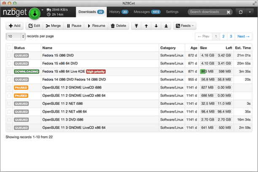Click the high priority label
The height and width of the screenshot is (172, 258).
tap(96, 71)
